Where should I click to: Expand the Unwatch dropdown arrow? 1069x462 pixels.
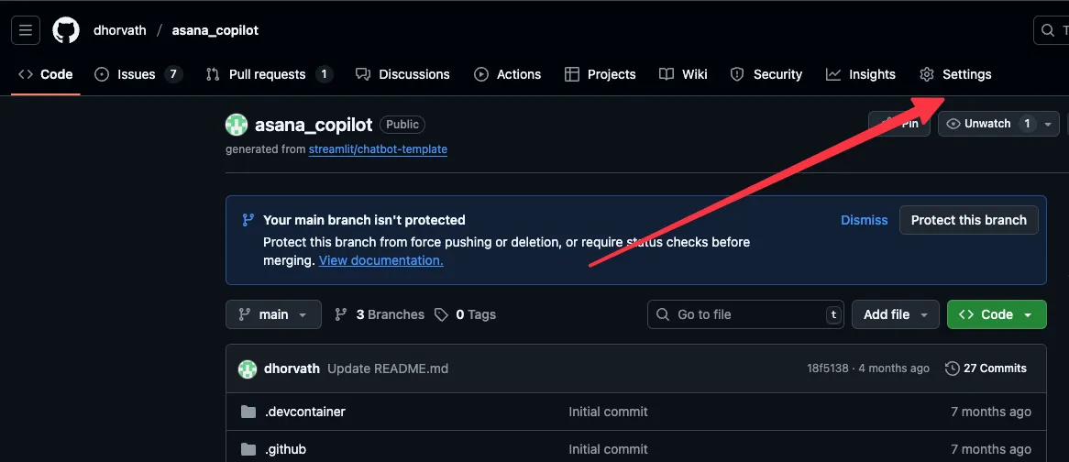point(1049,124)
